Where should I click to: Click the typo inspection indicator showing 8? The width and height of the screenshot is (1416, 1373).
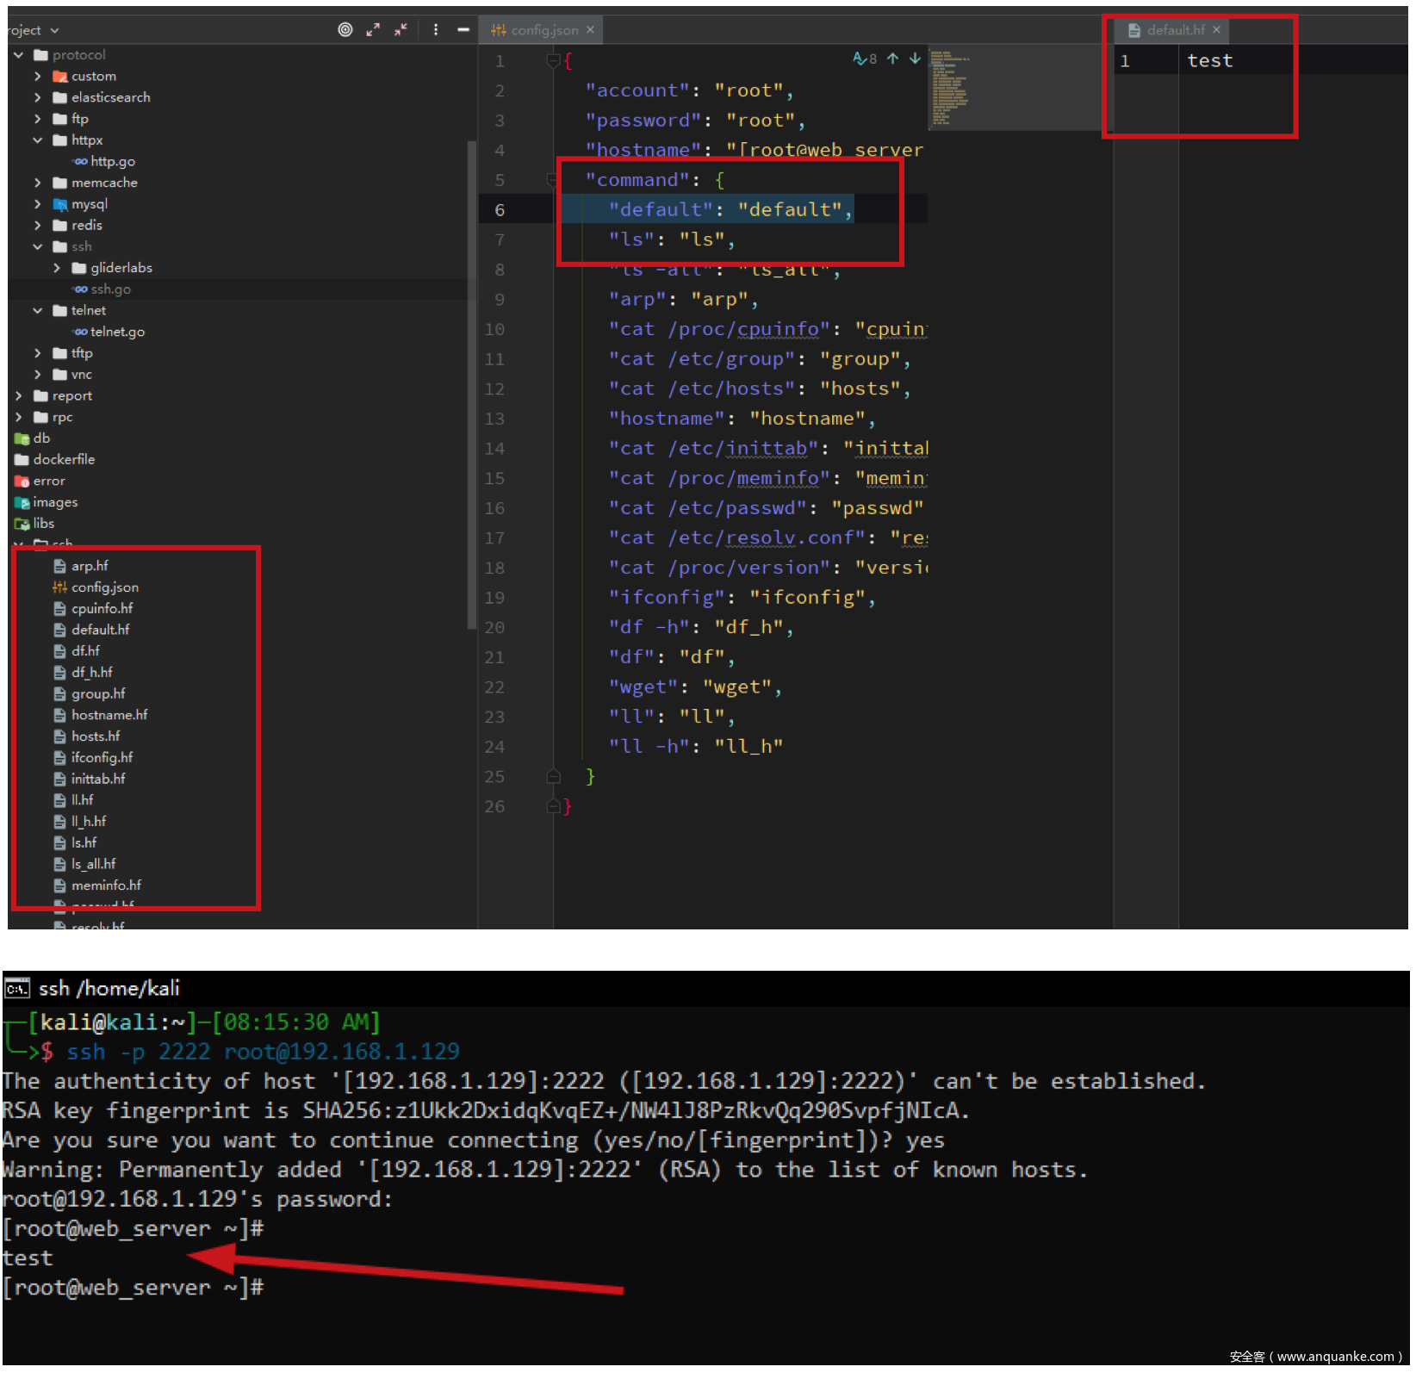coord(865,59)
